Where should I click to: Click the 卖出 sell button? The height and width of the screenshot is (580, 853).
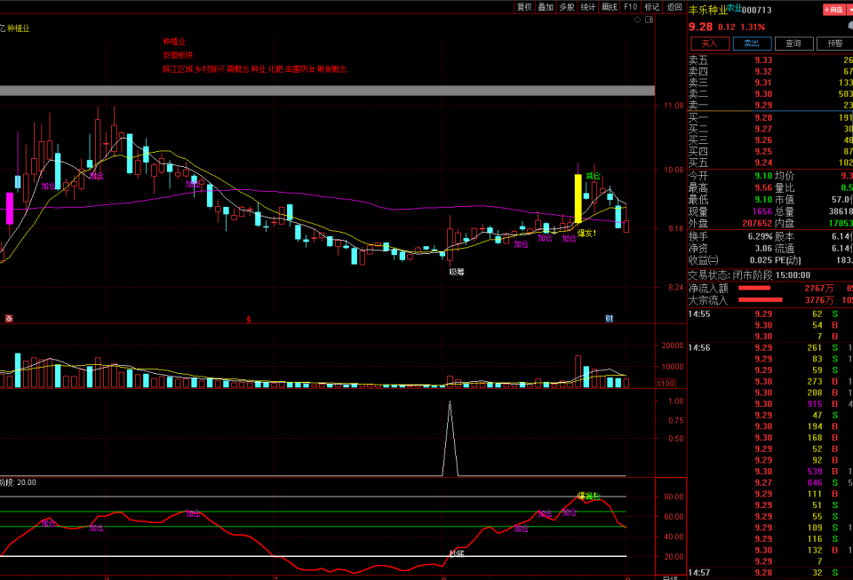752,44
